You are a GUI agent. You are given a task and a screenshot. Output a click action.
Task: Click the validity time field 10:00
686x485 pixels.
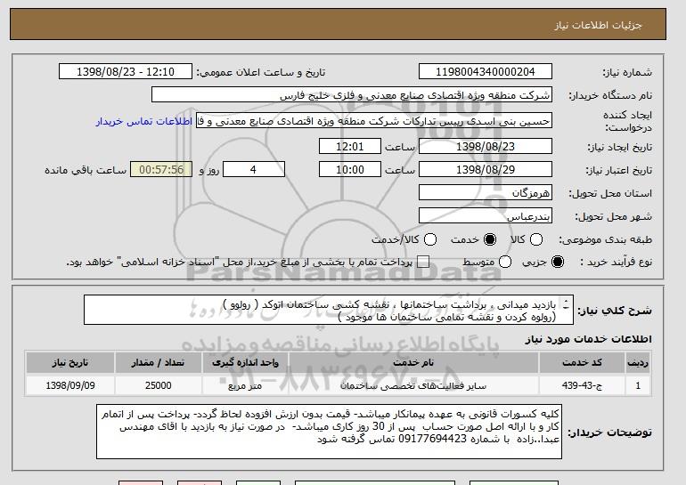[x=350, y=170]
